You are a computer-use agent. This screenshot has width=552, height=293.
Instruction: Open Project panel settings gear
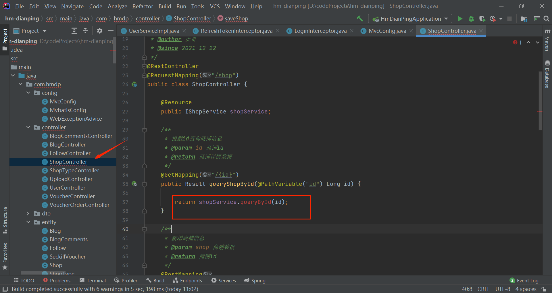click(100, 31)
